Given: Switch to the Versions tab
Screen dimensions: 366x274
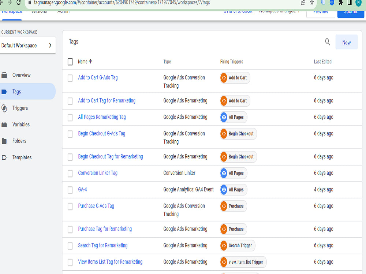Looking at the screenshot, I should 39,11.
